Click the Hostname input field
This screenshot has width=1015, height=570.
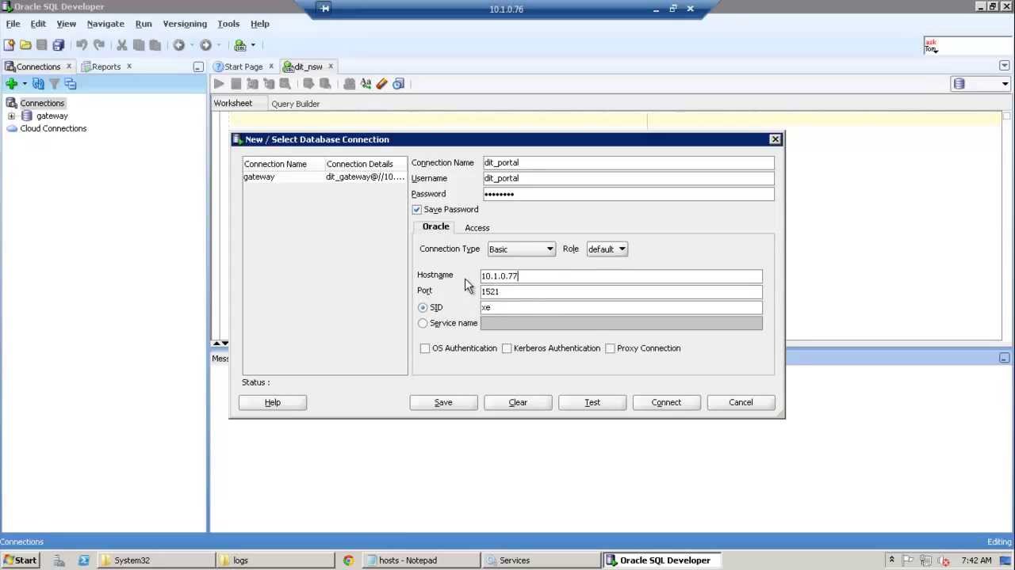621,276
